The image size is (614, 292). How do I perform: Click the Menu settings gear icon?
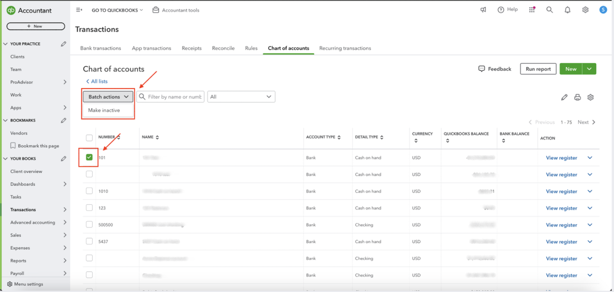pyautogui.click(x=10, y=284)
